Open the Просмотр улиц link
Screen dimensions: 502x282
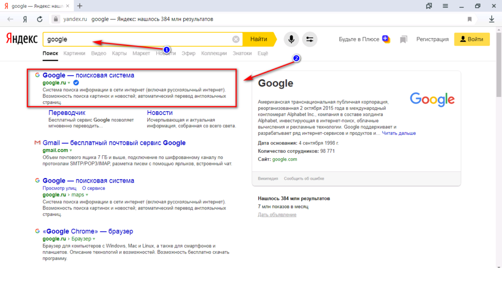click(x=59, y=188)
